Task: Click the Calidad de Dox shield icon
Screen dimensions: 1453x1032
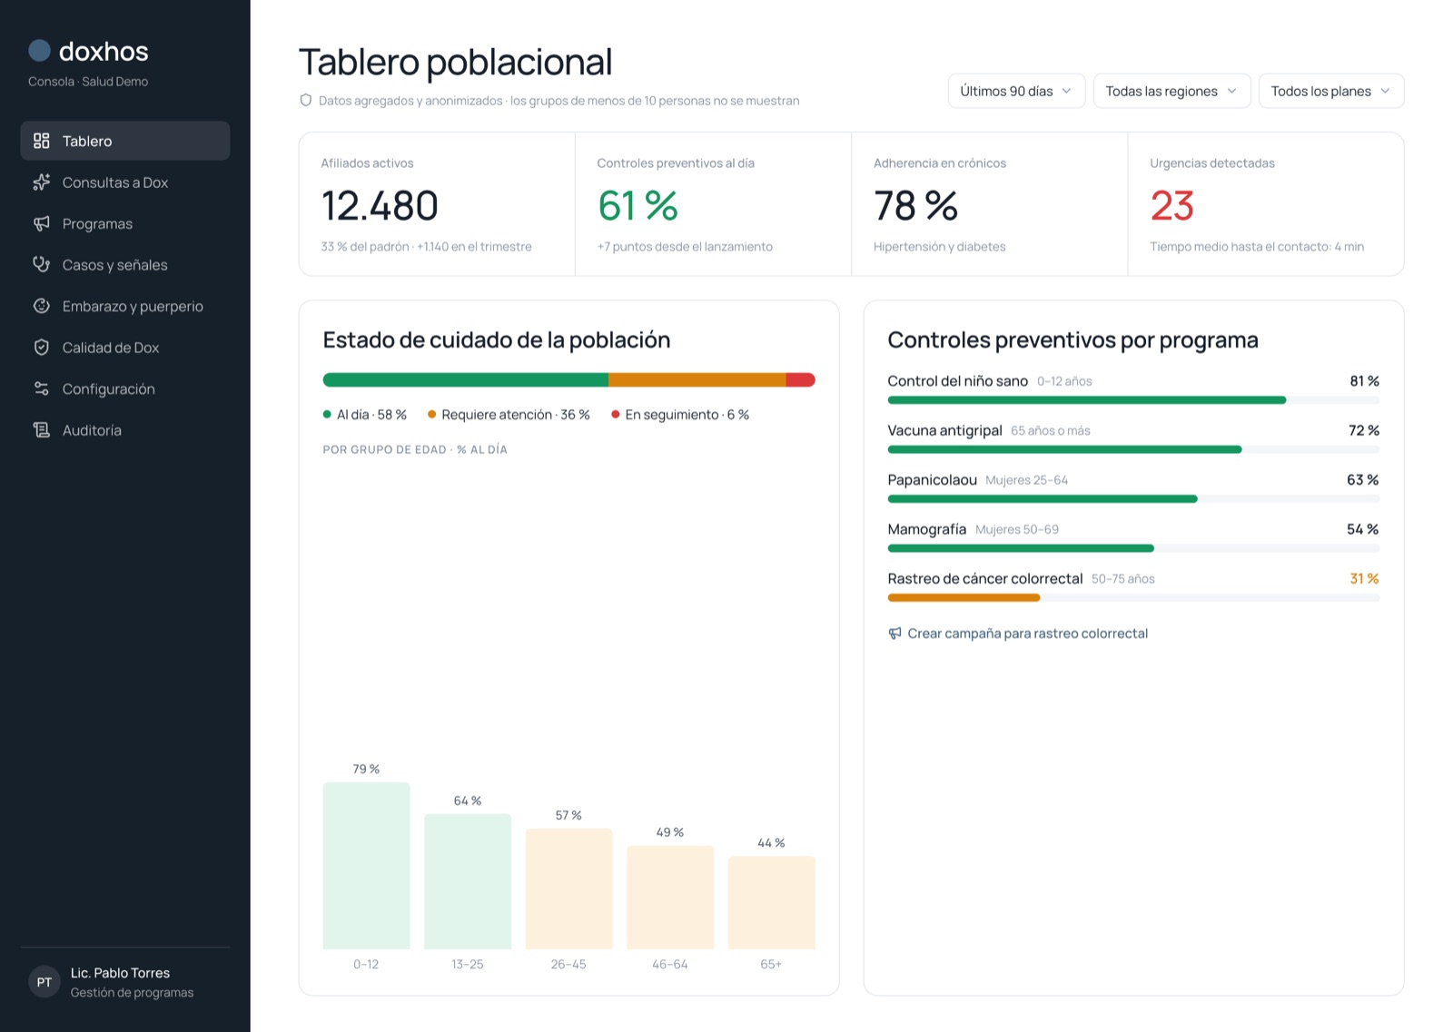Action: click(x=41, y=348)
